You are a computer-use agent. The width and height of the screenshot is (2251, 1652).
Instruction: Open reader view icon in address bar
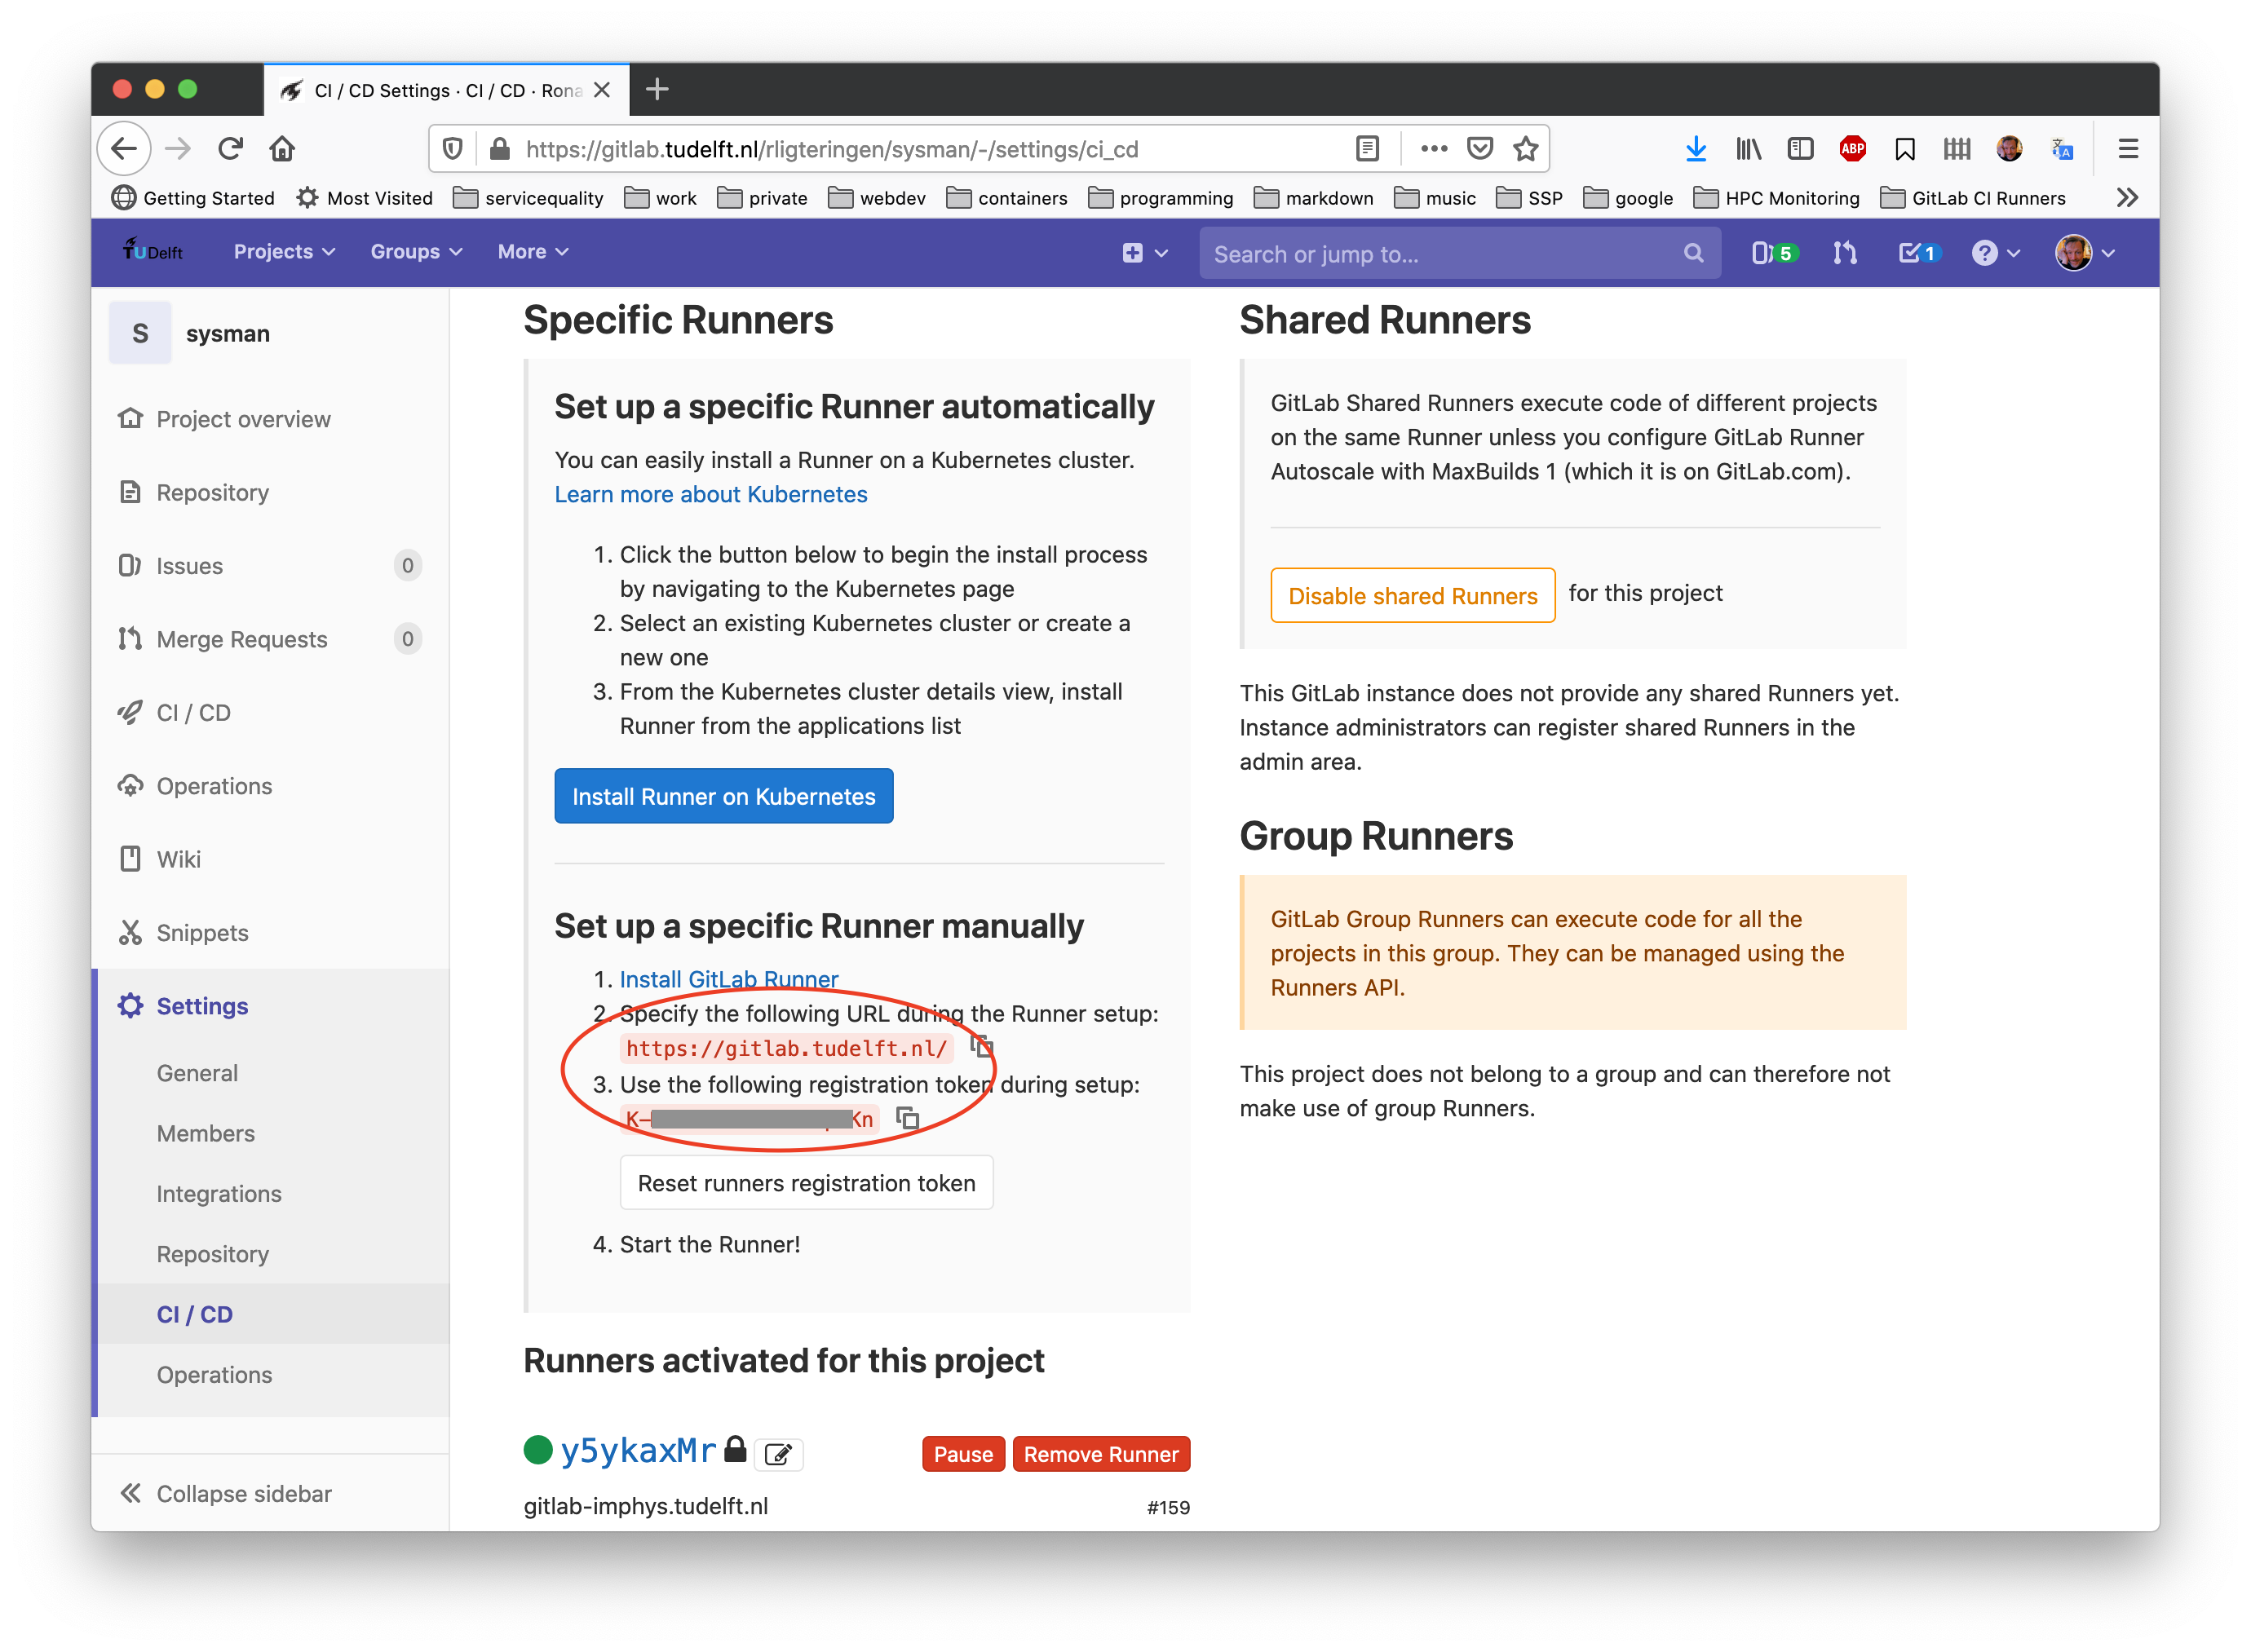(1367, 149)
